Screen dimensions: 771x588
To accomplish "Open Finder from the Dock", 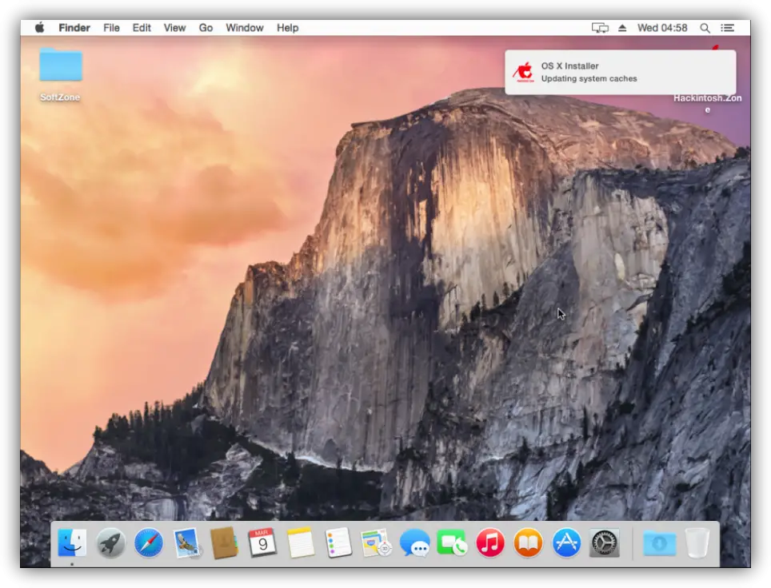I will (72, 542).
